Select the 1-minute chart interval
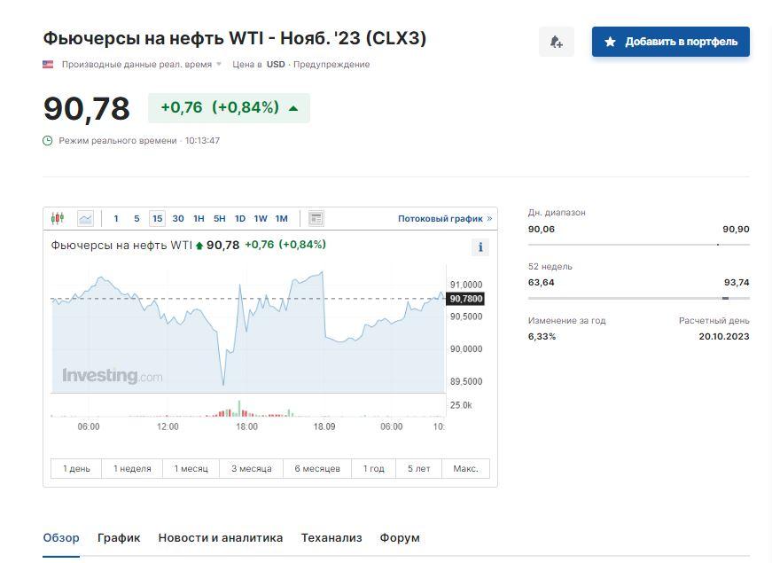The image size is (772, 563). [x=116, y=219]
